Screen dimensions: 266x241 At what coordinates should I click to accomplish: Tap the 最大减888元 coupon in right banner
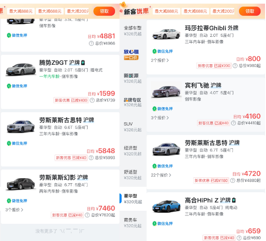[x=166, y=11]
